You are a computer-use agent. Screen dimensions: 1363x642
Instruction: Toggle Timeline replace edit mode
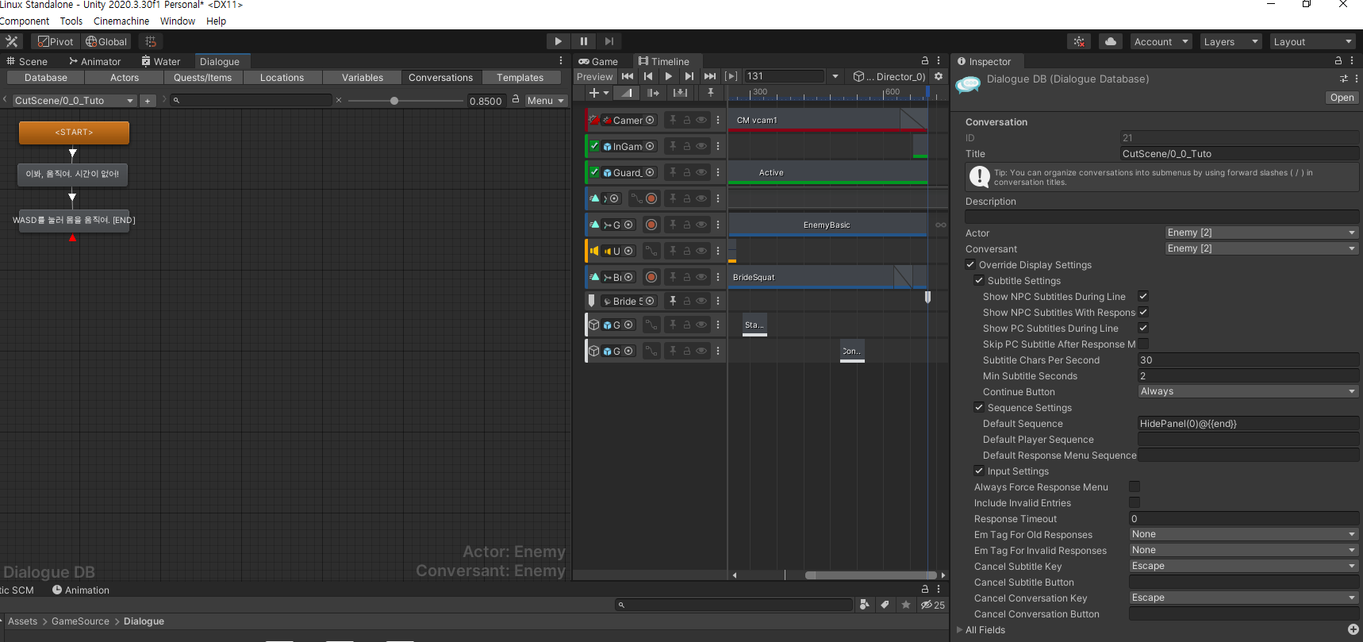click(x=680, y=93)
